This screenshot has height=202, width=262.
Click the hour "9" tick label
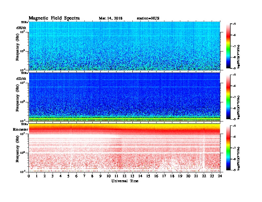click(101, 176)
